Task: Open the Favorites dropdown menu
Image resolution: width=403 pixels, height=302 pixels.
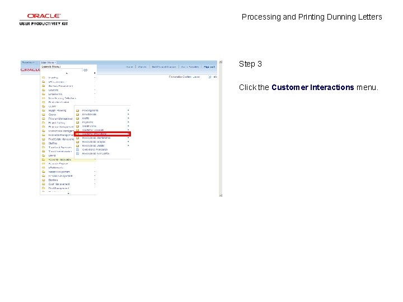Action: pos(29,63)
